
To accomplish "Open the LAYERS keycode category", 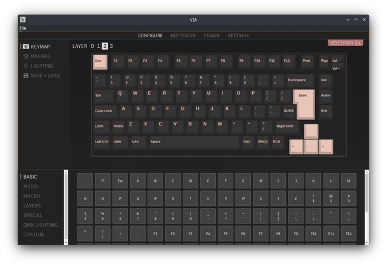I will (x=32, y=205).
